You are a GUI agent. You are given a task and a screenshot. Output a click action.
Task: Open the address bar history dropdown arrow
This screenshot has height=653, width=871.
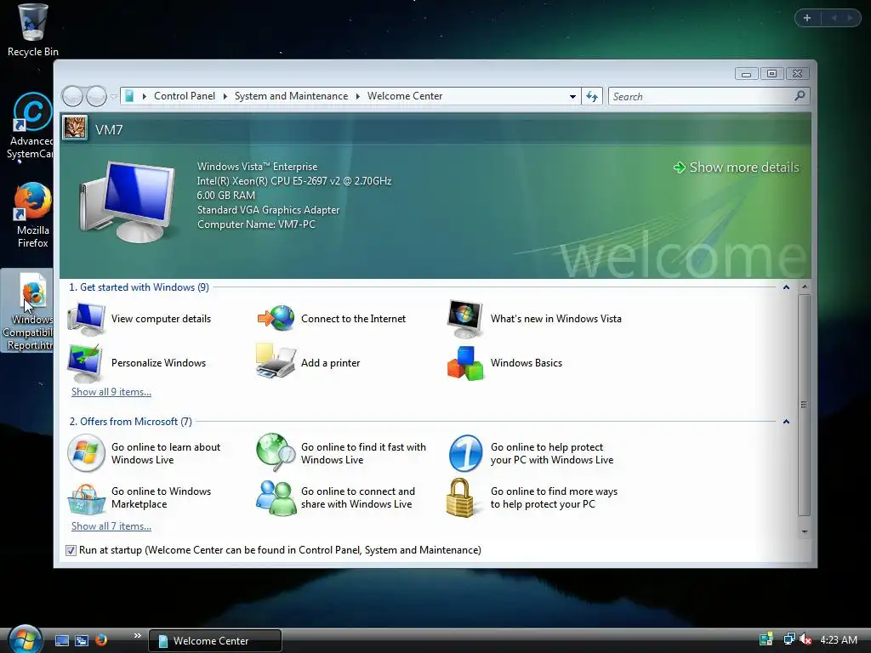572,97
